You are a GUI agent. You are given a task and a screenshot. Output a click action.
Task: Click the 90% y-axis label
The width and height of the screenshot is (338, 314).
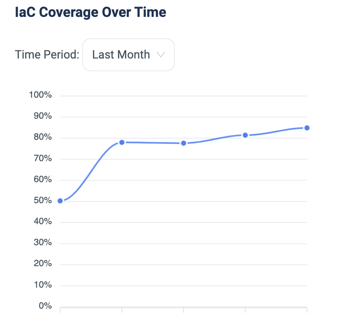coord(42,116)
